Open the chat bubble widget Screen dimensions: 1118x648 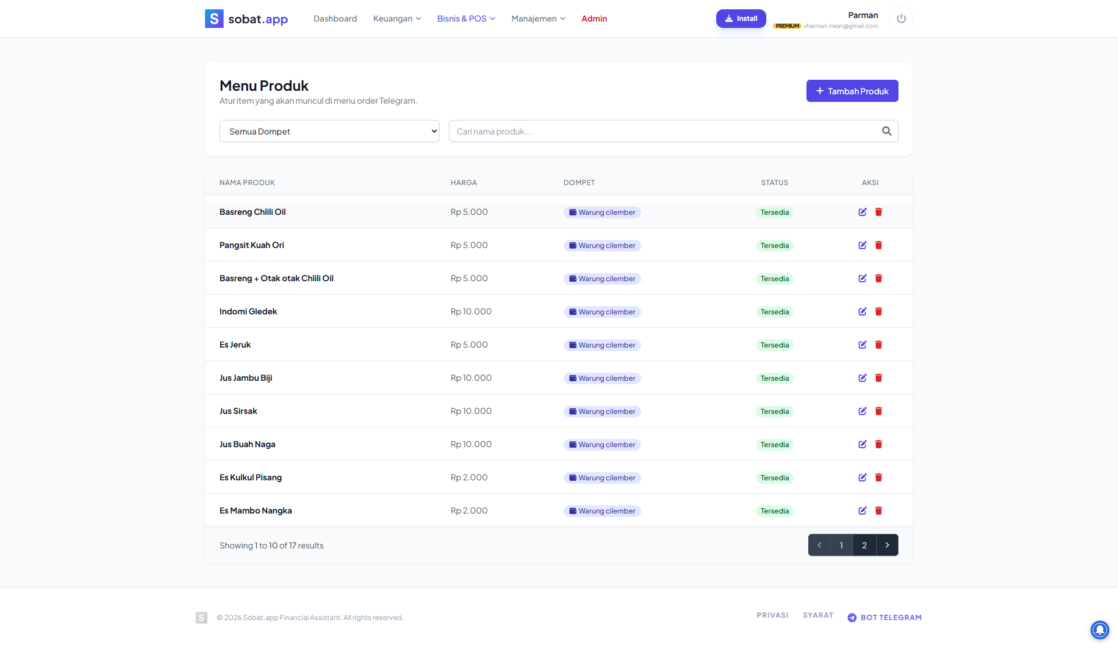point(1099,629)
